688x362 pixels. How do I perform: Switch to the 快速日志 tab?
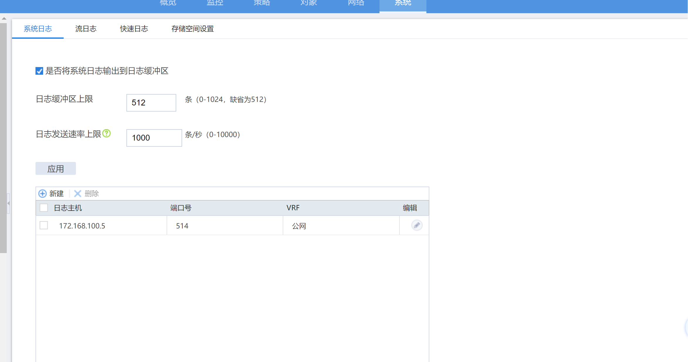click(x=134, y=29)
